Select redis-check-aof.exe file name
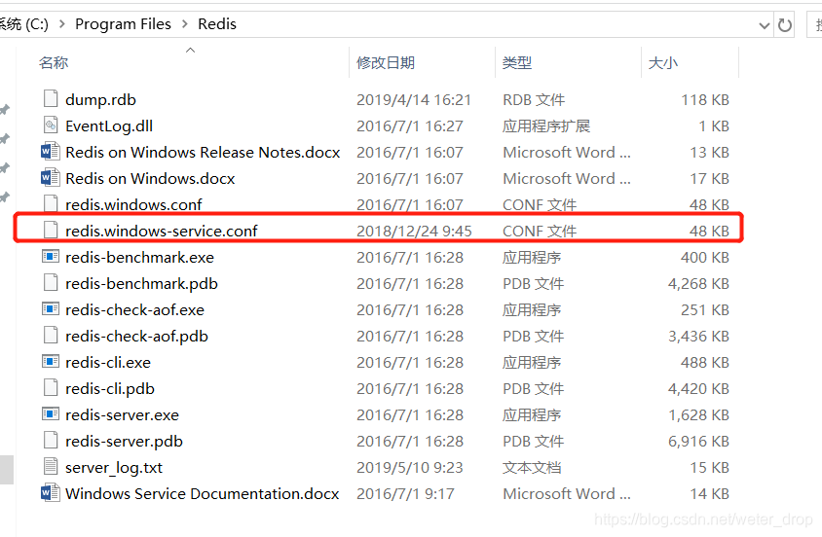The width and height of the screenshot is (822, 537). [134, 310]
